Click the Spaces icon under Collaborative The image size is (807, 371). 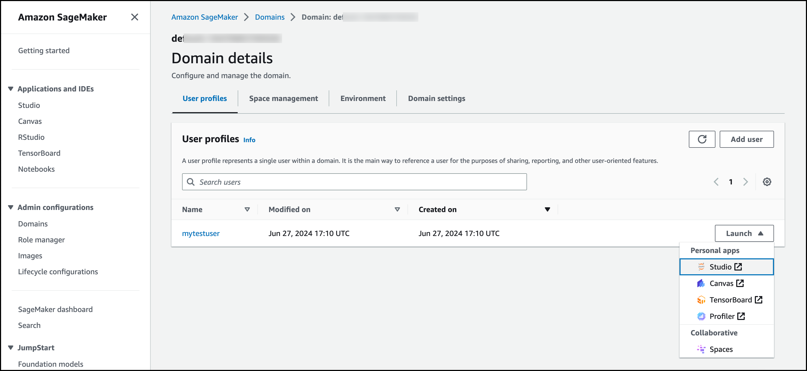(701, 349)
